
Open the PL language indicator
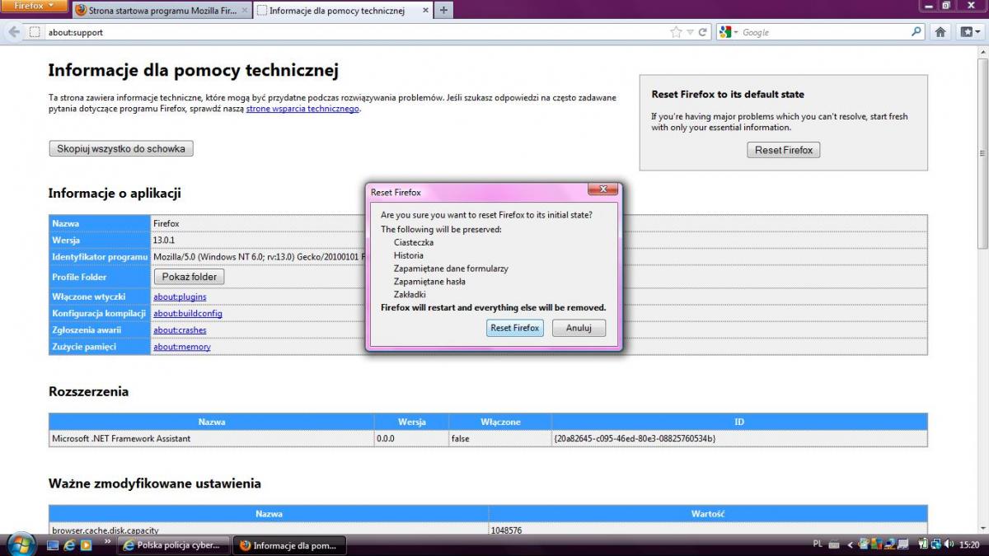[x=818, y=544]
